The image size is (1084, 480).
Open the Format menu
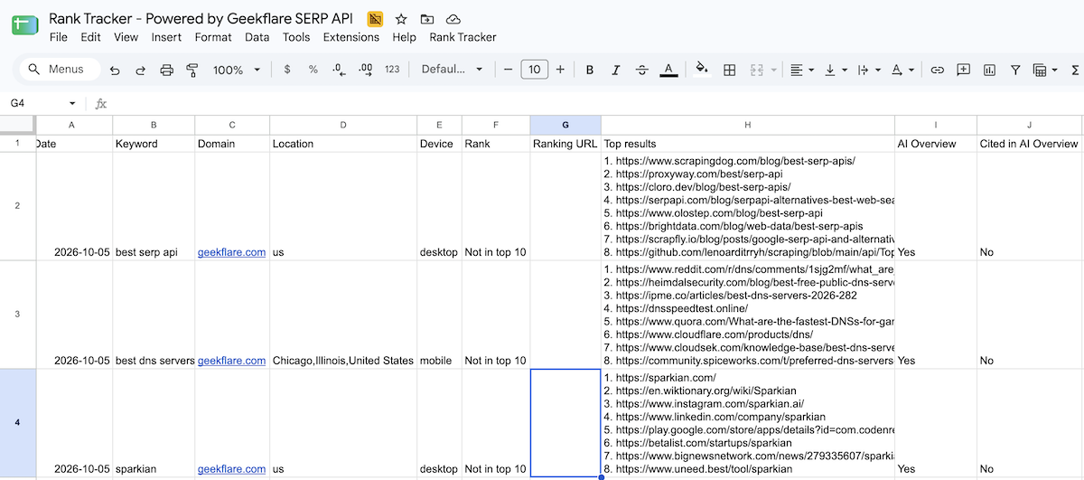pos(213,37)
